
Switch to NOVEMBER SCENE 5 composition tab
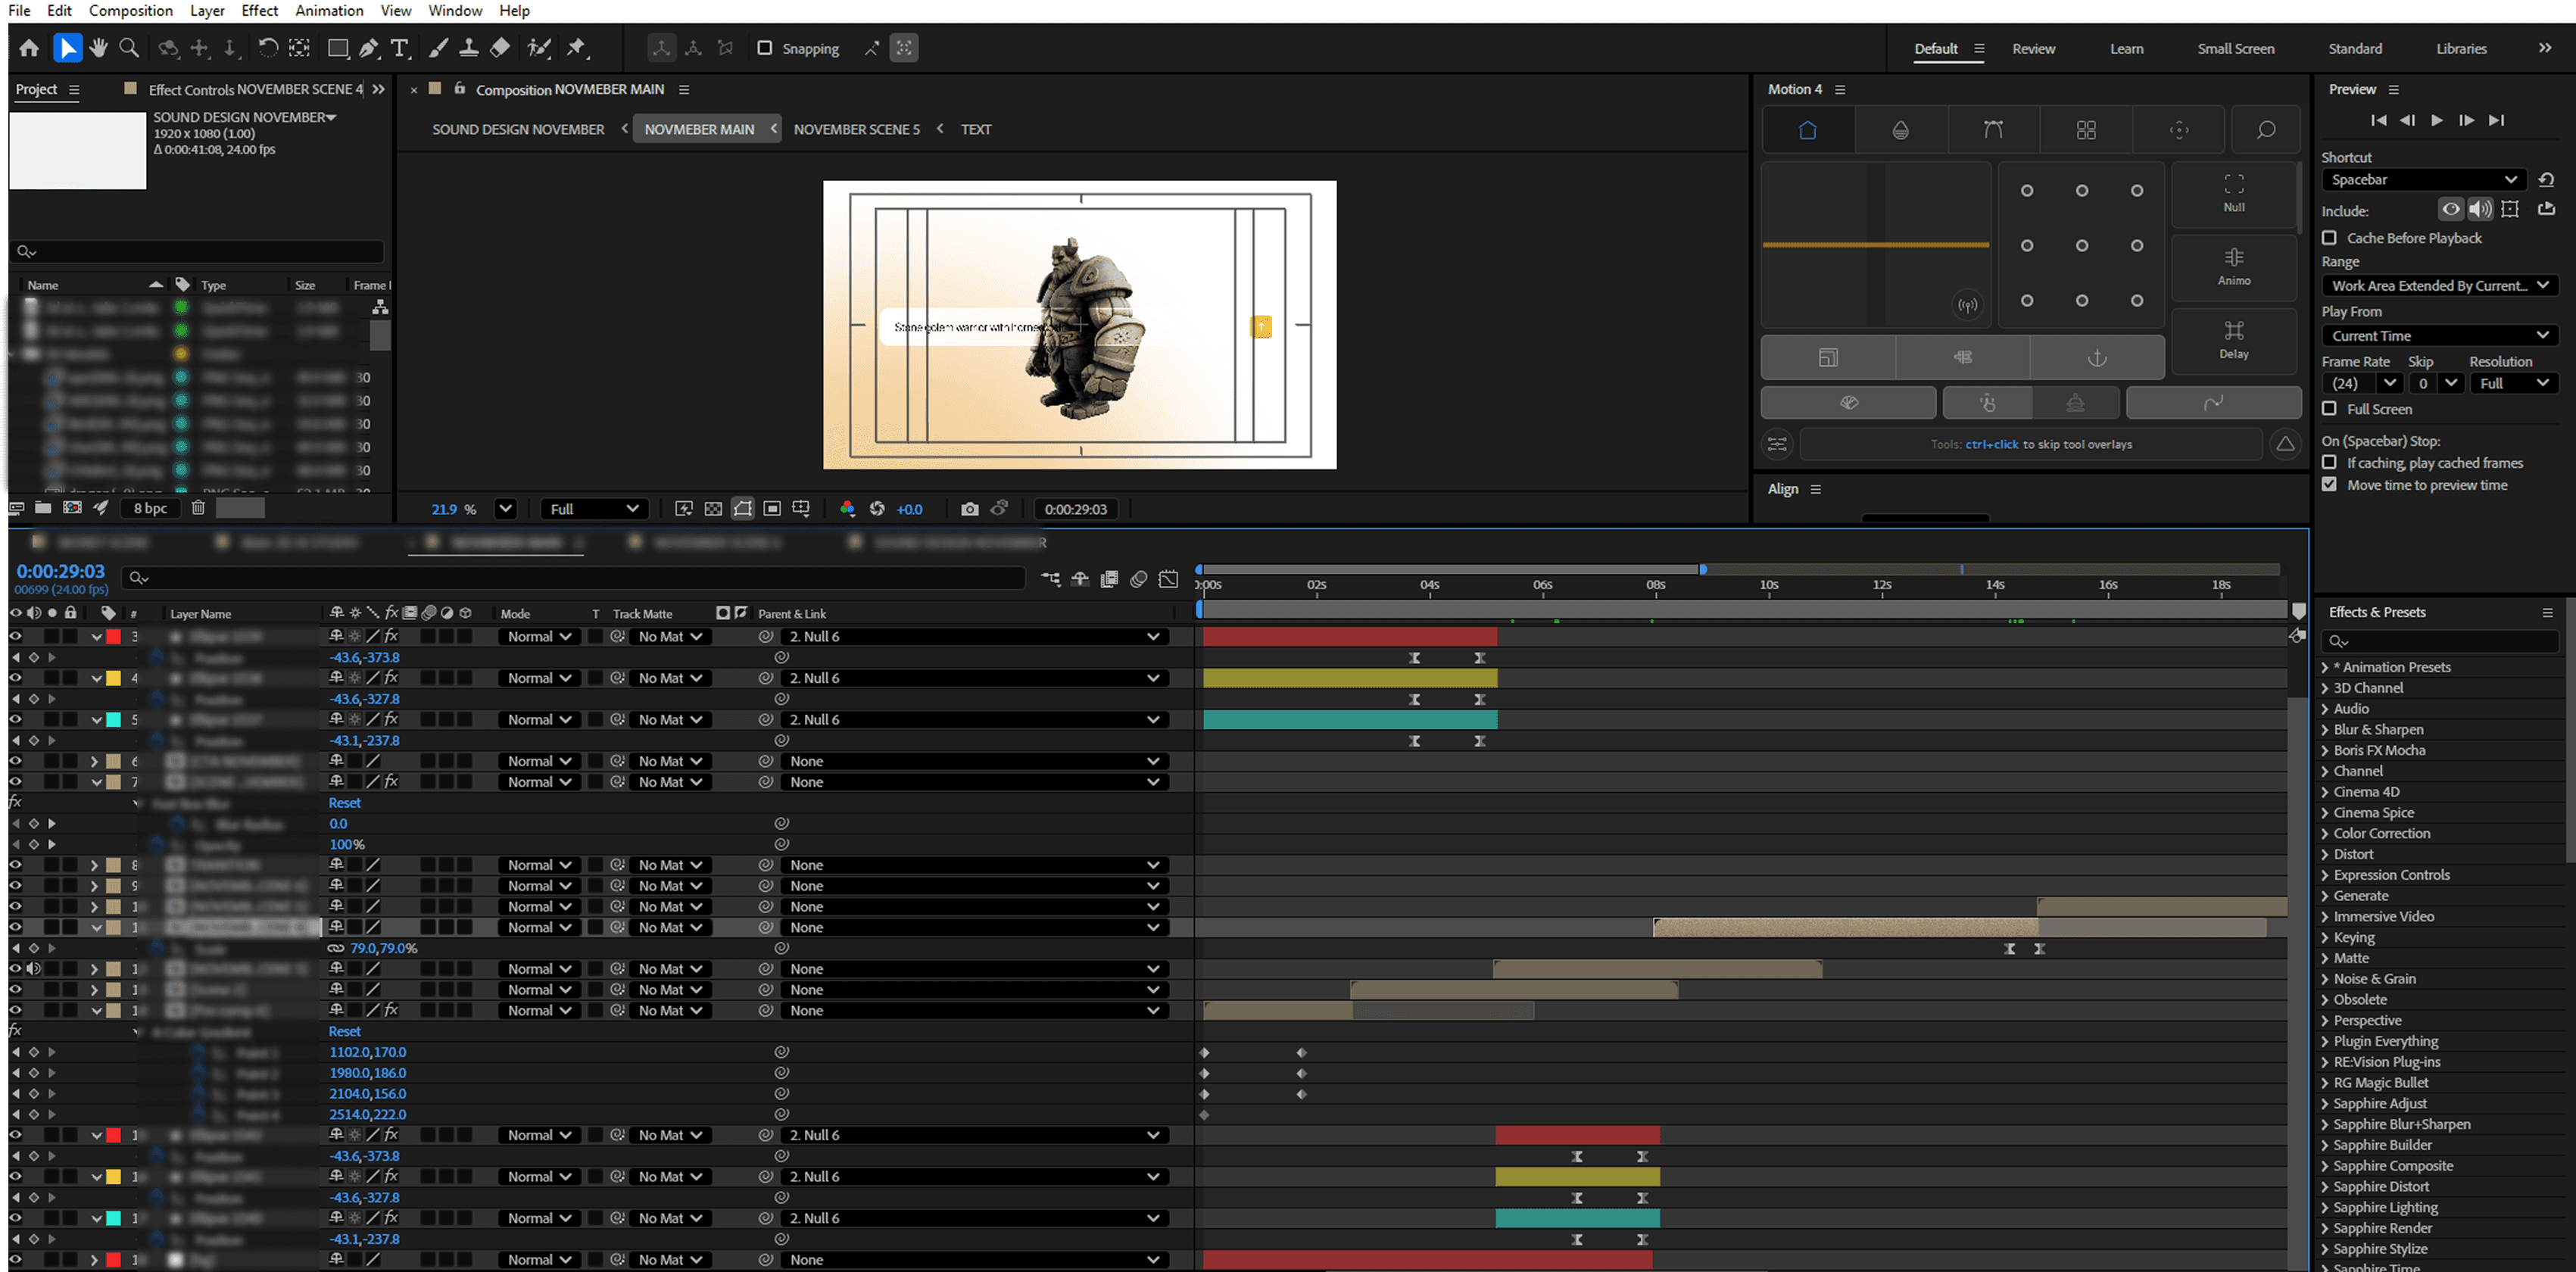pyautogui.click(x=856, y=129)
